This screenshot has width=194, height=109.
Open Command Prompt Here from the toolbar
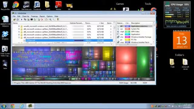tap(32, 19)
